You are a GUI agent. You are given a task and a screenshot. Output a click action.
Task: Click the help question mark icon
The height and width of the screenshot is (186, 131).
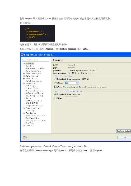25,137
